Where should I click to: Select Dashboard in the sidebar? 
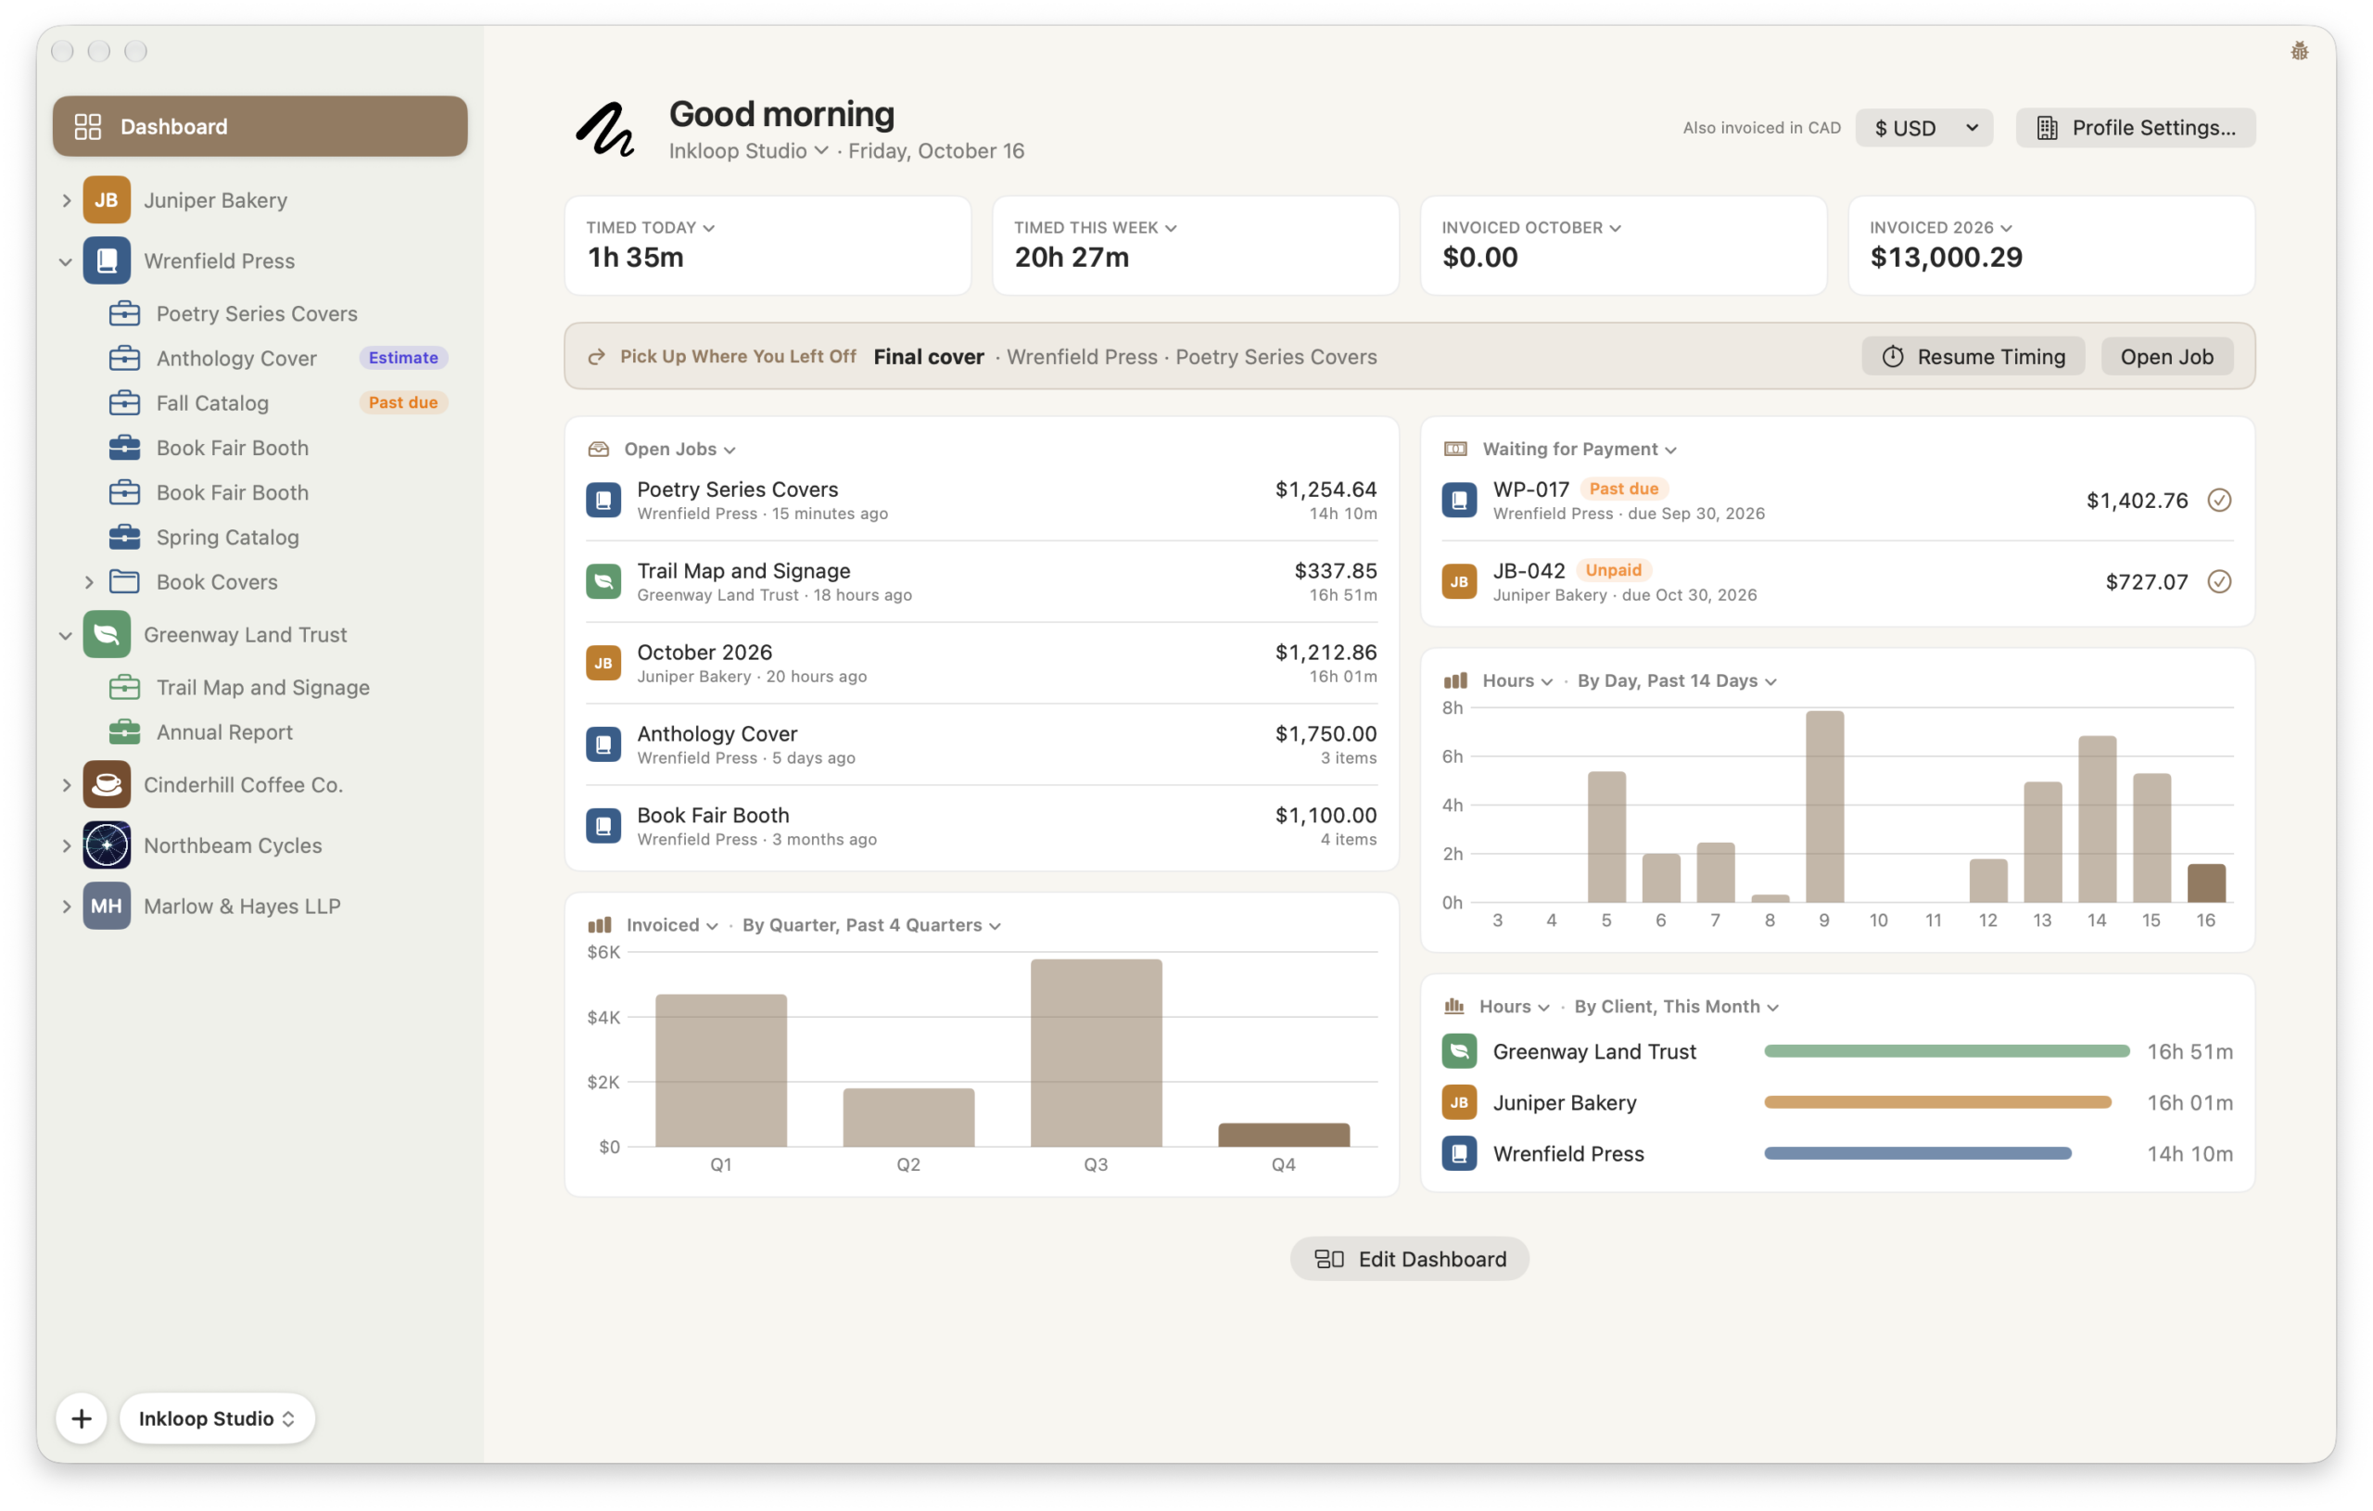(x=260, y=126)
